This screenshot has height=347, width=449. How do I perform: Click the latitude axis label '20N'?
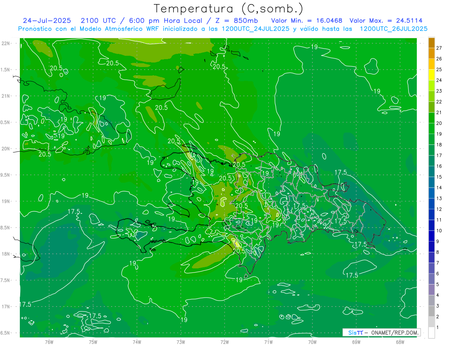pos(6,149)
